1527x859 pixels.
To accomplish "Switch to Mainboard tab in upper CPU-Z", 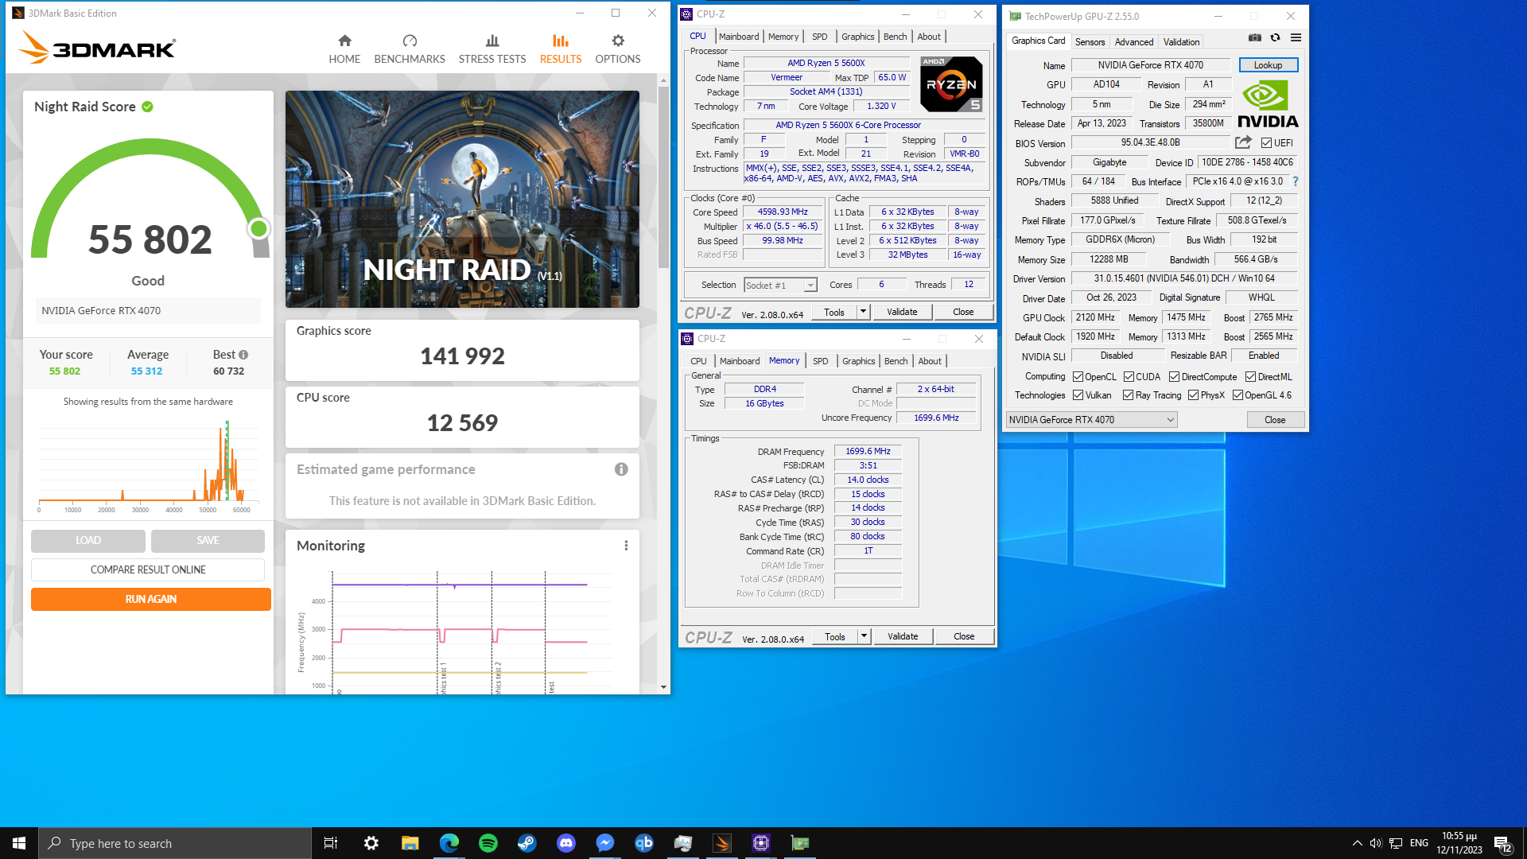I will (x=738, y=37).
